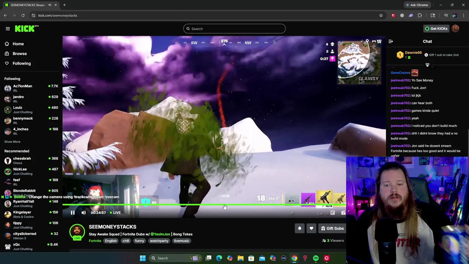This screenshot has width=469, height=264.
Task: Open the @YesImJon mention link
Action: coord(160,234)
